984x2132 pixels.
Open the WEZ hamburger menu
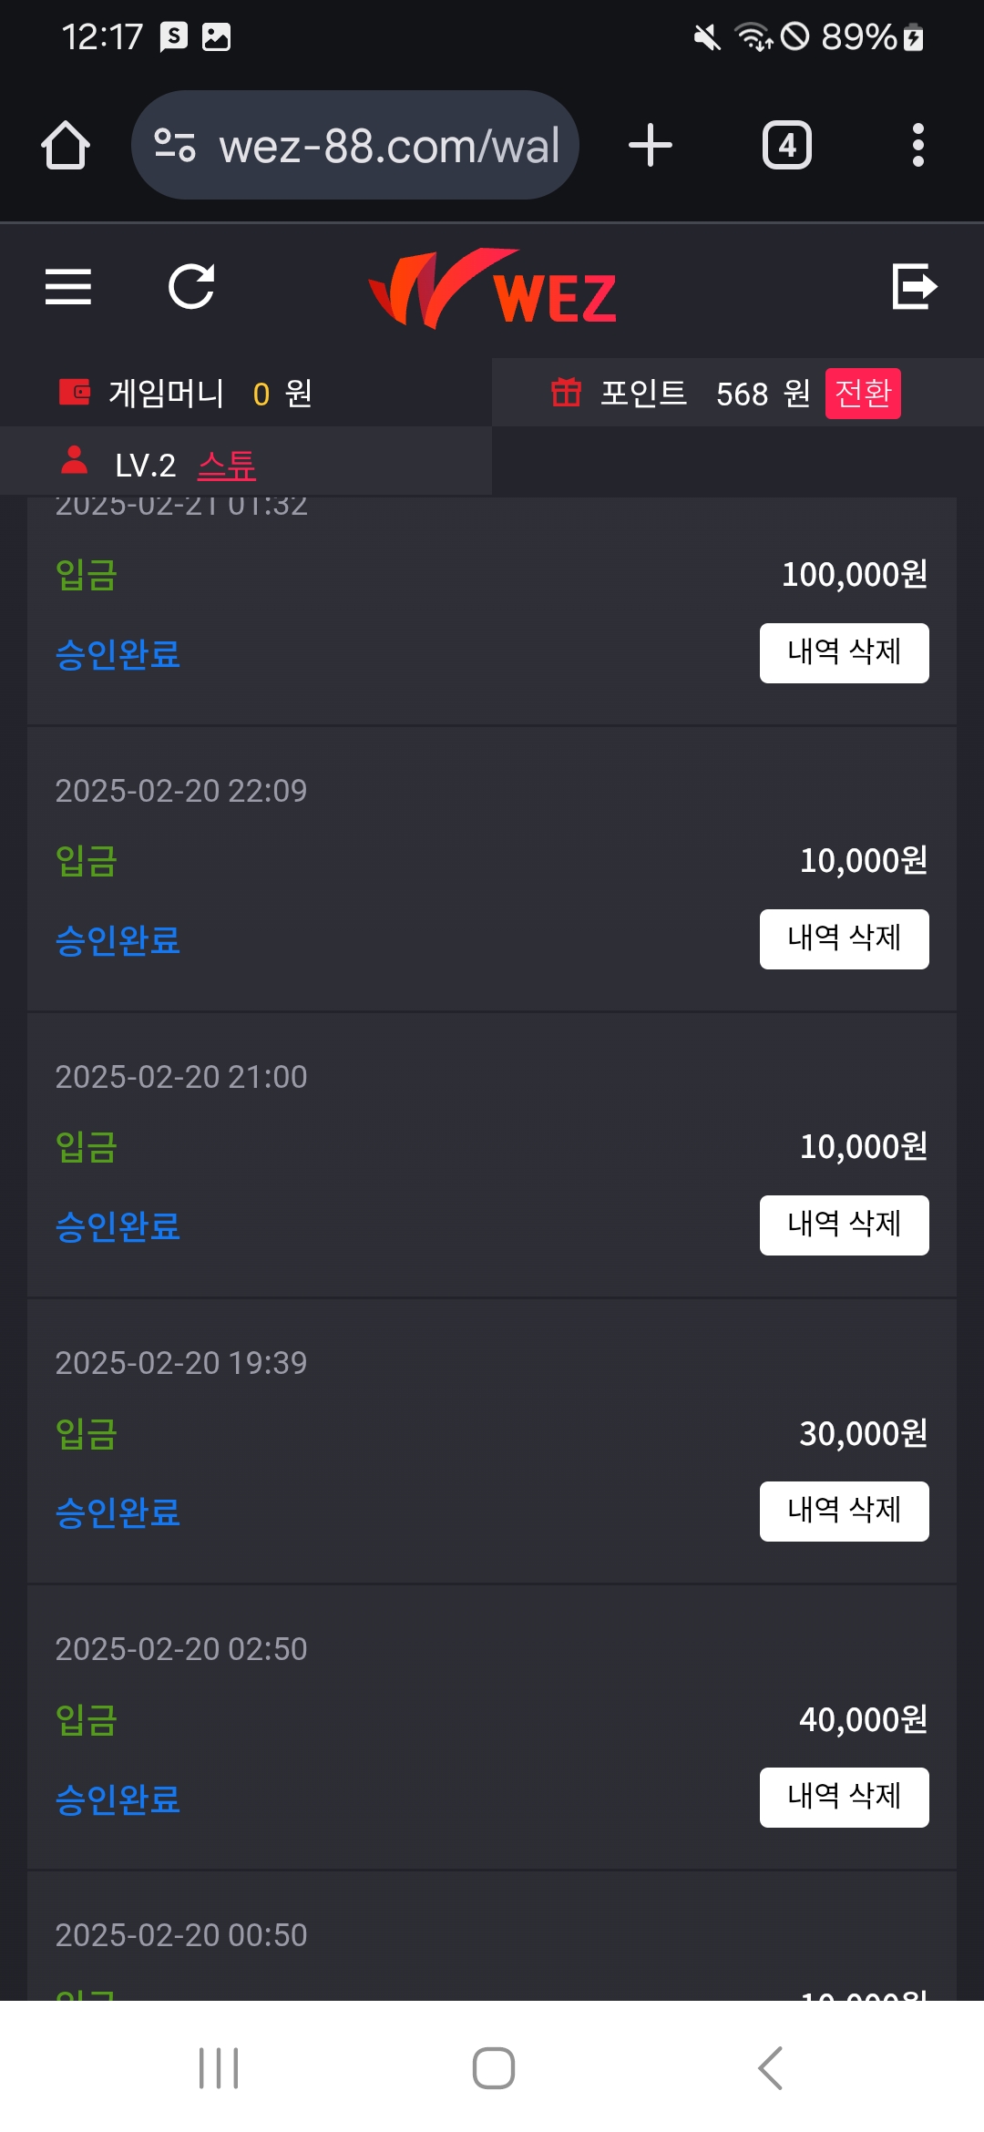[68, 287]
